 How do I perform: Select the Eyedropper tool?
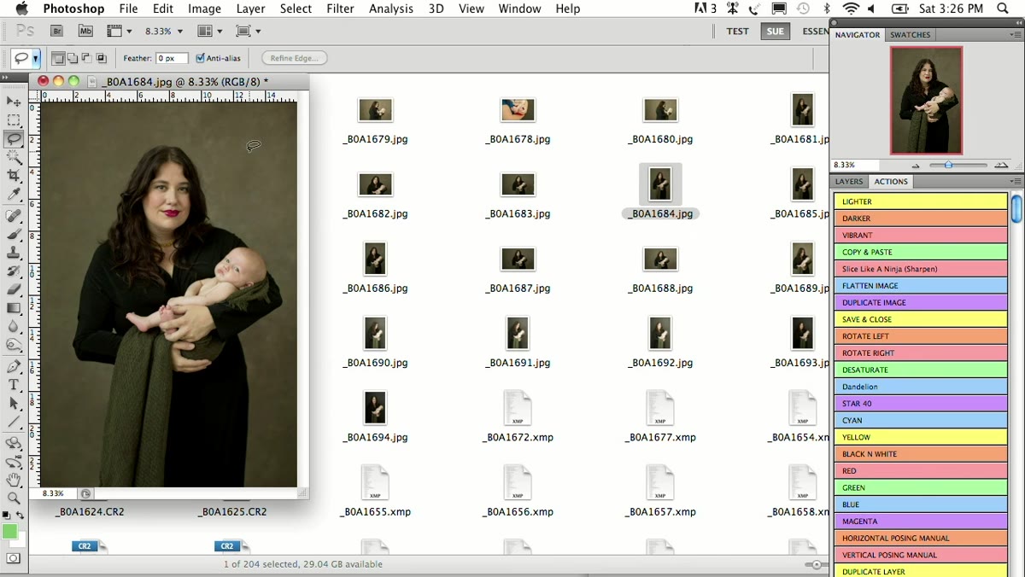coord(14,195)
